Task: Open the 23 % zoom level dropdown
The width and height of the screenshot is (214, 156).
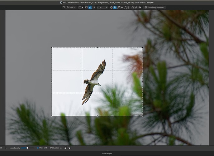Action: (x=102, y=7)
